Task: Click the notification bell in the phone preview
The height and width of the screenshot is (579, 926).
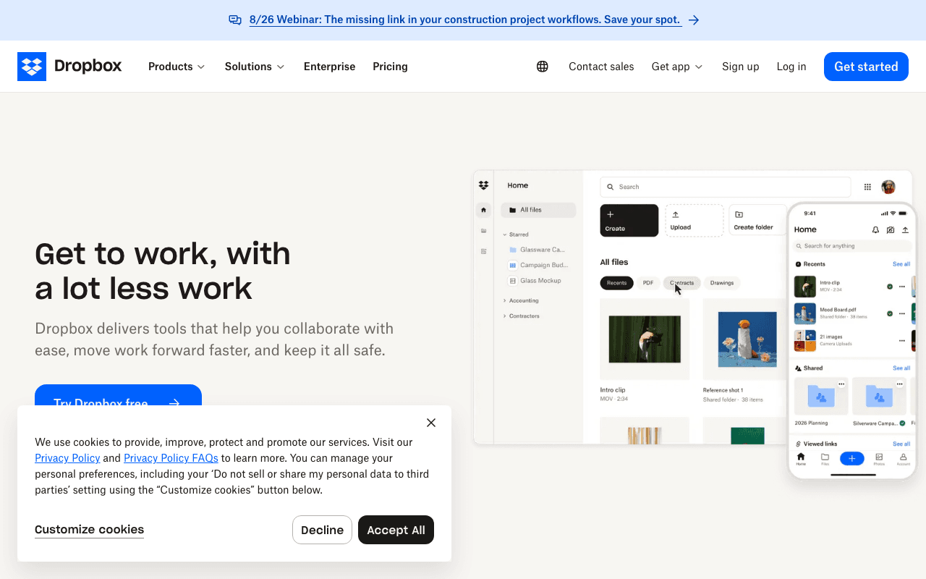Action: [875, 229]
